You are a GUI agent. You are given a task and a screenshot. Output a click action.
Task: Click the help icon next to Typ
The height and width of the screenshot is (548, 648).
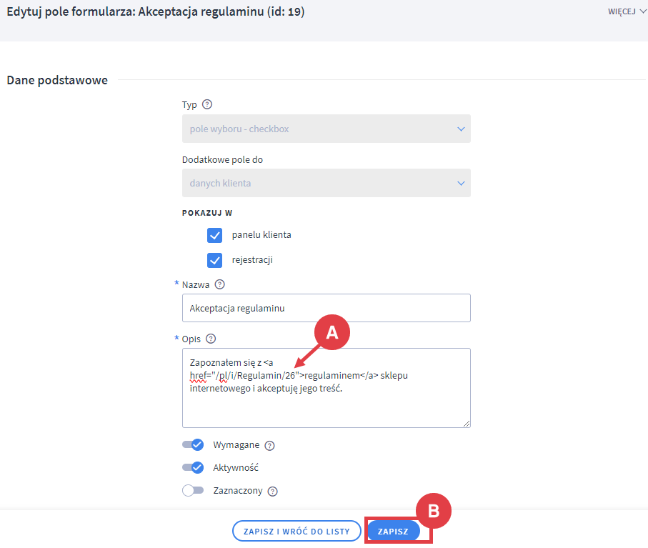click(x=207, y=104)
